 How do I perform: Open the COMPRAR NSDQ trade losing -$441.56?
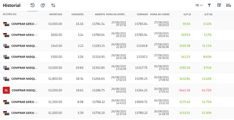(117, 90)
